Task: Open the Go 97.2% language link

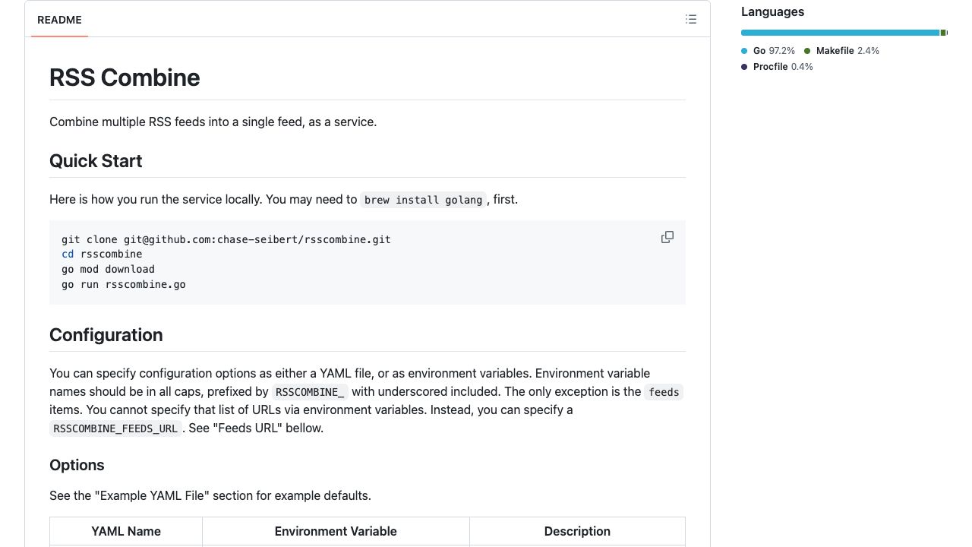Action: click(x=768, y=51)
